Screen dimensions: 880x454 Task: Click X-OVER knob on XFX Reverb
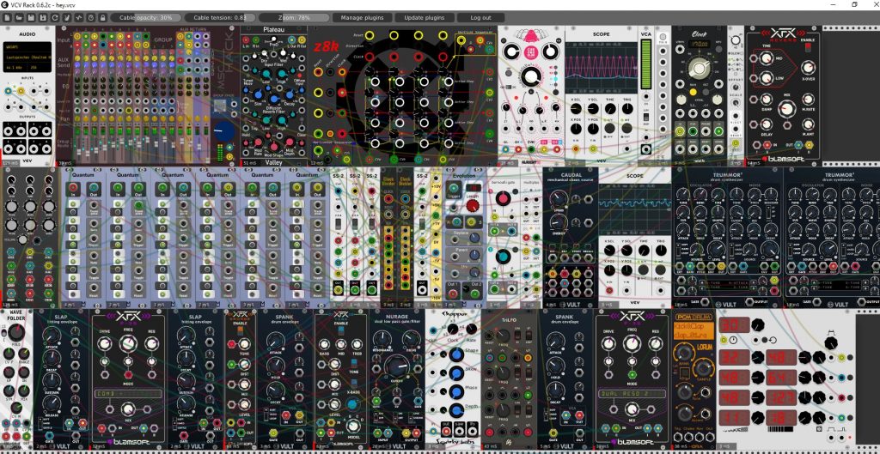[x=807, y=66]
